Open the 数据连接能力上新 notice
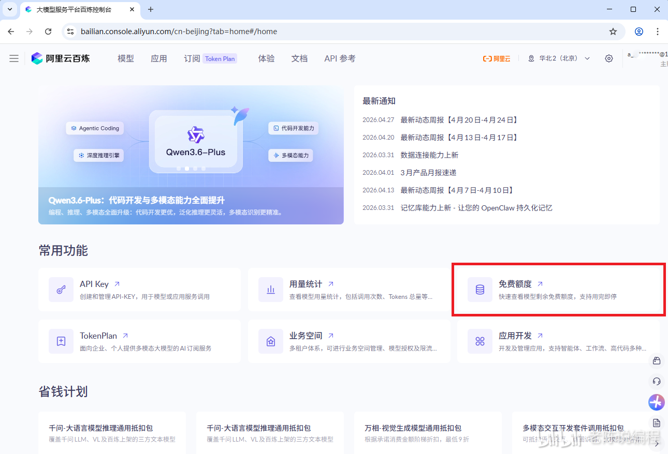The width and height of the screenshot is (668, 454). point(429,155)
